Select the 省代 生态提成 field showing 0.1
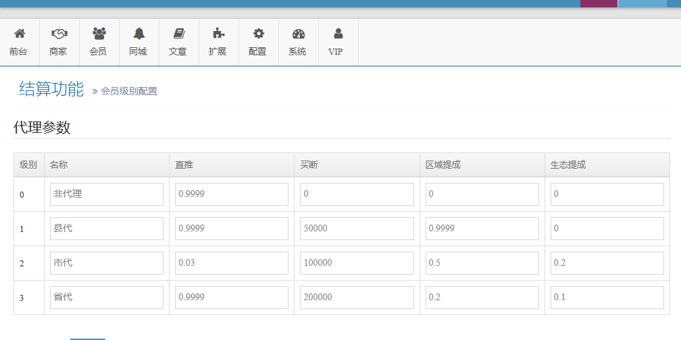Image resolution: width=681 pixels, height=340 pixels. click(607, 297)
